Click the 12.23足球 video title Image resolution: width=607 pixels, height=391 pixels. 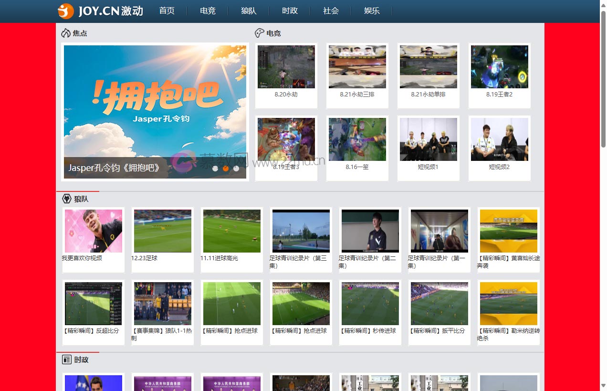(x=145, y=258)
